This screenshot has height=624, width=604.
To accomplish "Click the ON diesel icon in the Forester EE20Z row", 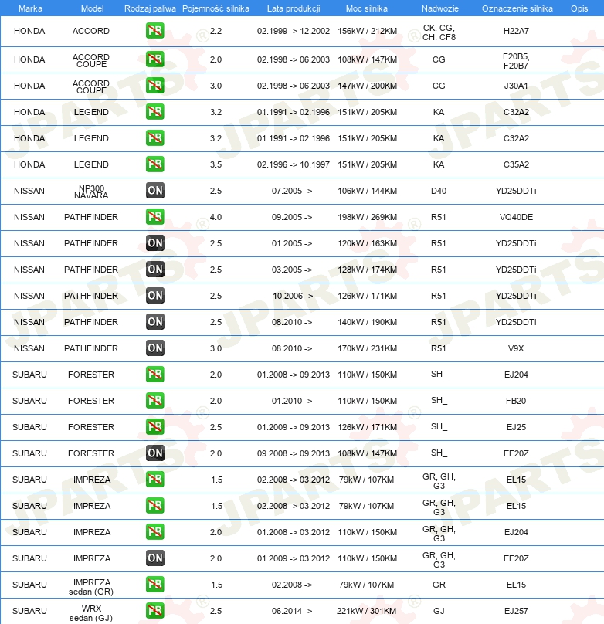I will point(154,453).
